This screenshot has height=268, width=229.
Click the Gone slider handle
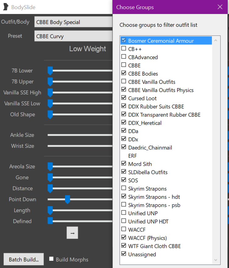50,178
